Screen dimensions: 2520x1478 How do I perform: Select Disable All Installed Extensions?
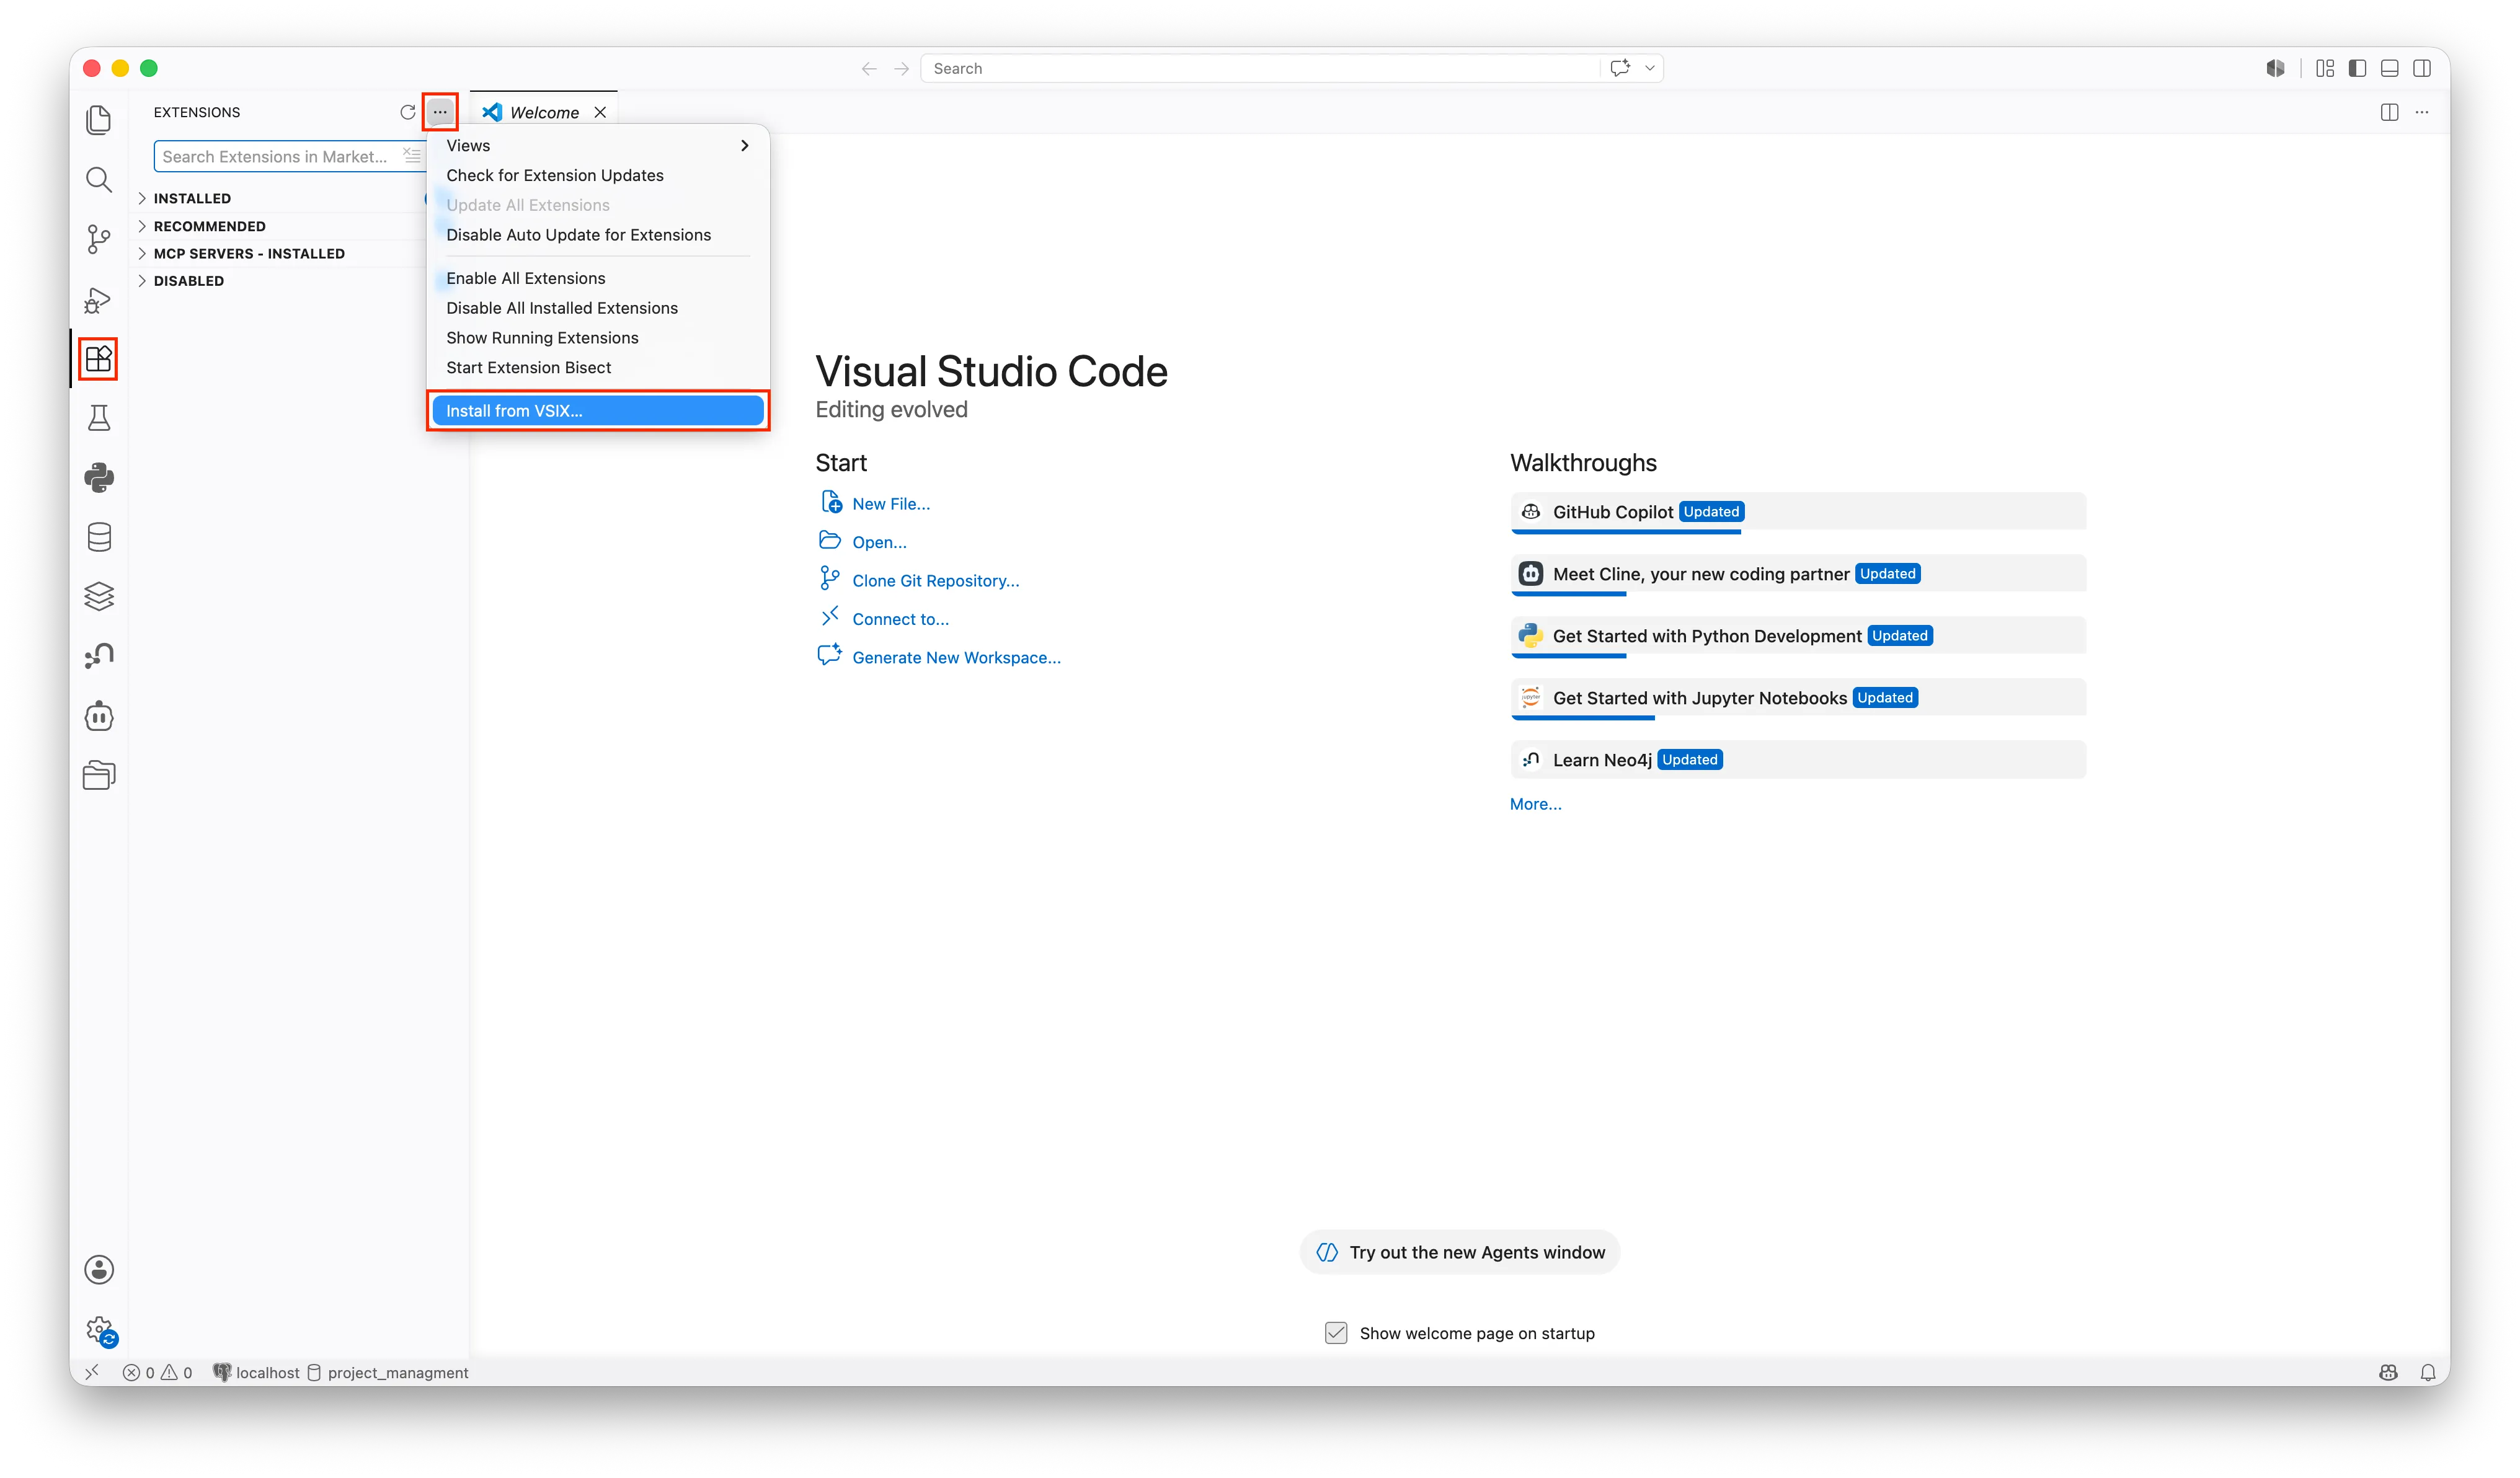pos(598,308)
